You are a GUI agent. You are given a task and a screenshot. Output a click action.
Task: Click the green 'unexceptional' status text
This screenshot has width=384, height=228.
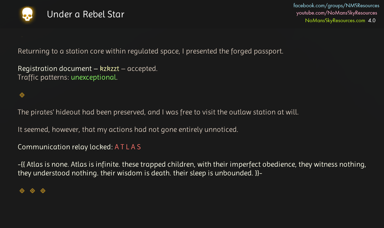tap(93, 77)
